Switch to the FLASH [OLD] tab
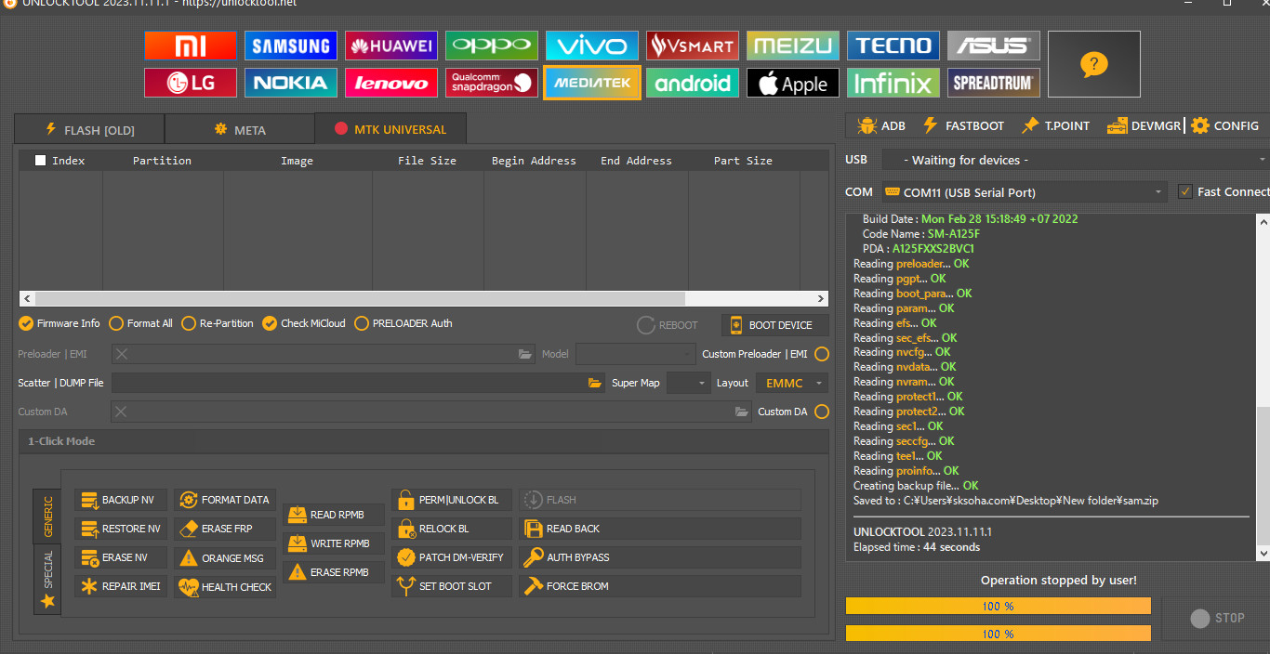This screenshot has height=654, width=1270. (89, 130)
